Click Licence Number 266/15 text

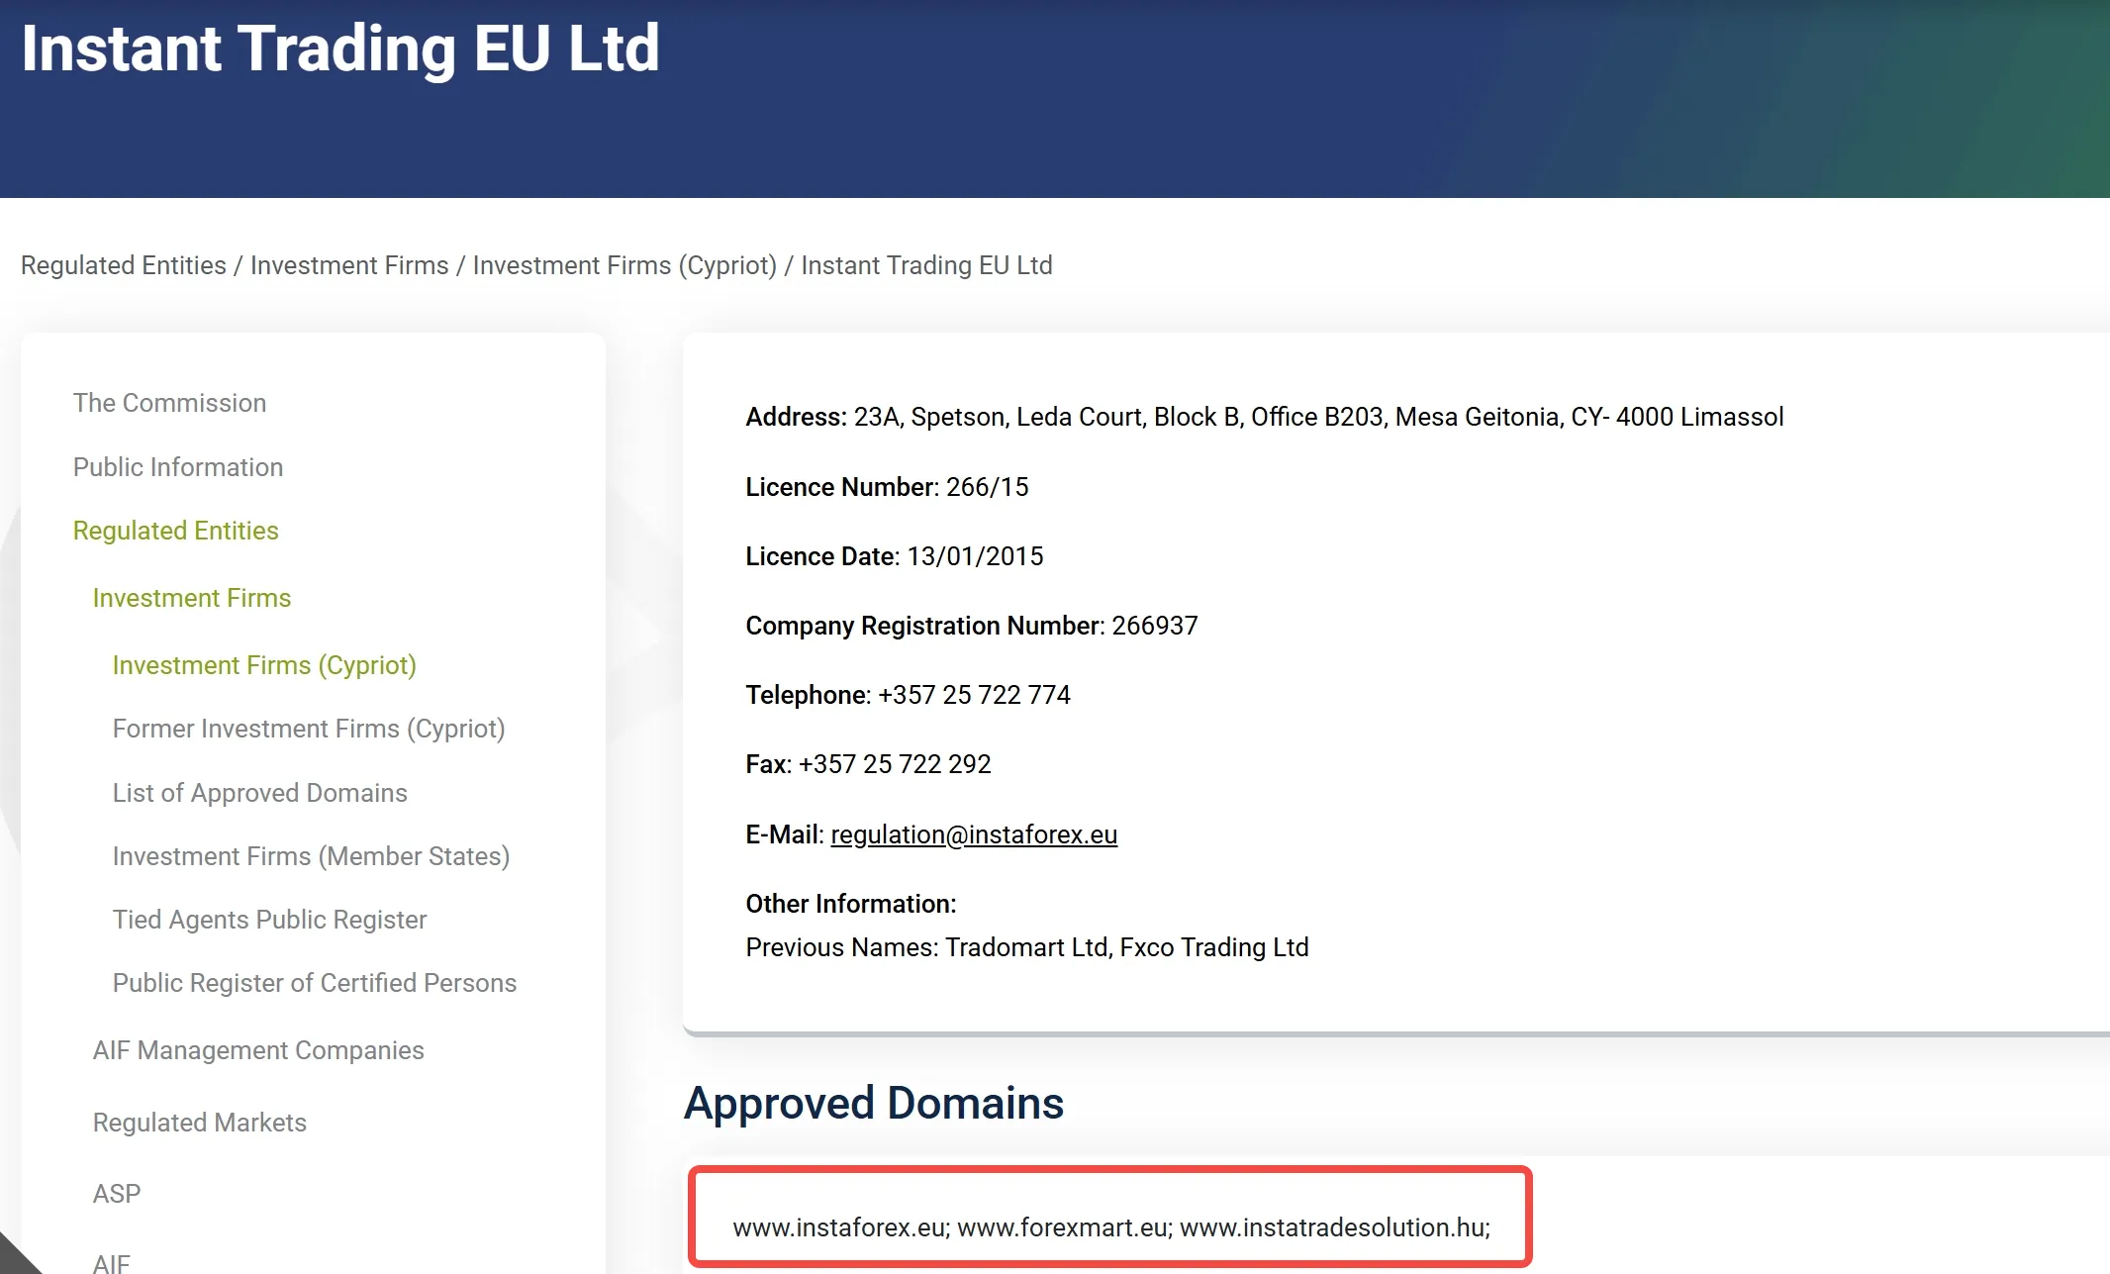click(888, 487)
